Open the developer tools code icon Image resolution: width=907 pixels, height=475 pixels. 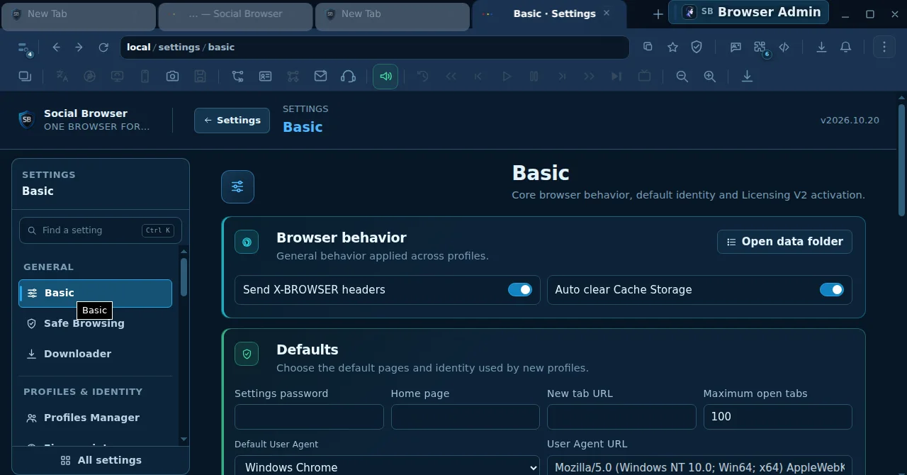[784, 47]
